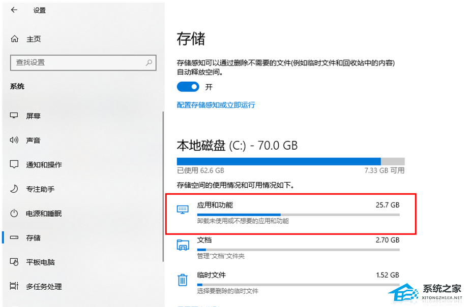The width and height of the screenshot is (470, 307).
Task: Click the Focus assist (专注助手) moon icon
Action: [15, 189]
